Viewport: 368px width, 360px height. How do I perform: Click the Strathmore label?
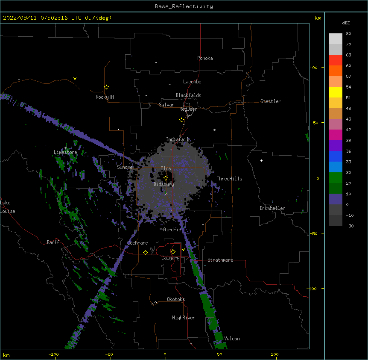tap(220, 260)
